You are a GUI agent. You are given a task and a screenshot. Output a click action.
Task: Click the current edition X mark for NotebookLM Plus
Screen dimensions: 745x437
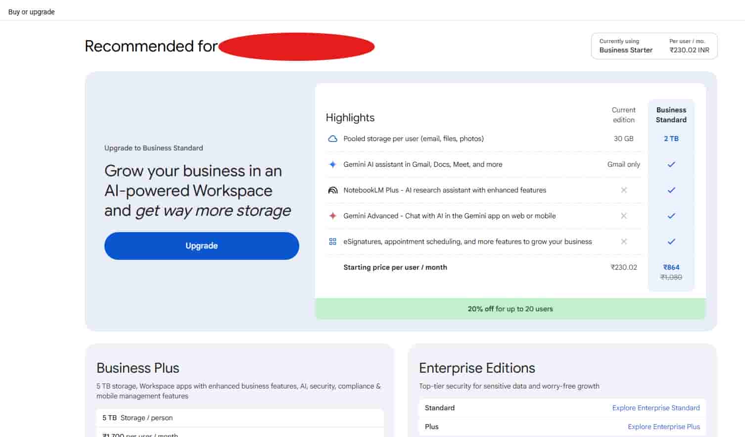click(623, 190)
